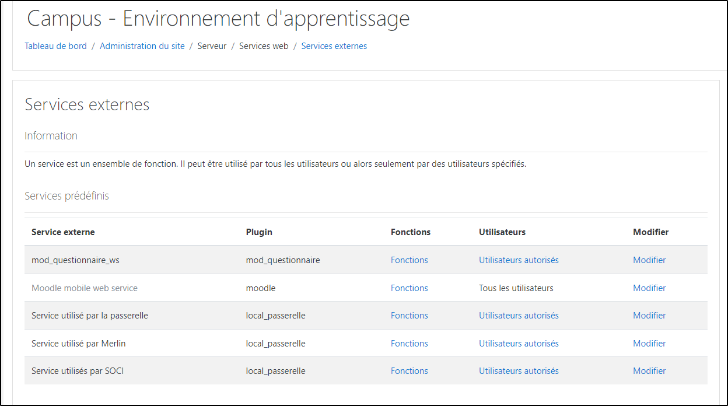This screenshot has width=728, height=406.
Task: Edit the Moodle mobile web service
Action: point(649,288)
